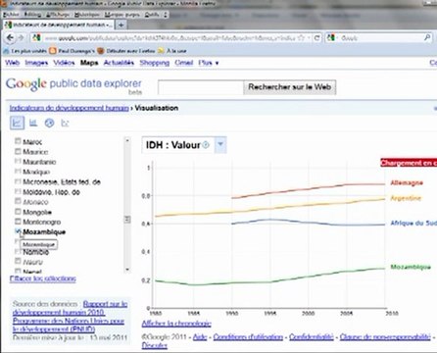This screenshot has height=353, width=437.
Task: Open the Aide footer link
Action: (x=200, y=336)
